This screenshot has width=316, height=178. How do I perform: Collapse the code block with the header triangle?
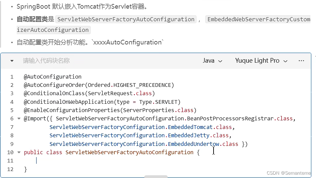(x=12, y=61)
